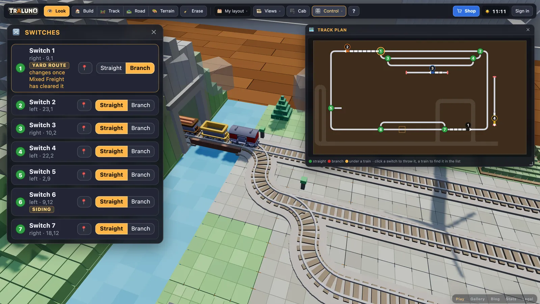The image size is (540, 304).
Task: Open the Shop
Action: [x=466, y=11]
